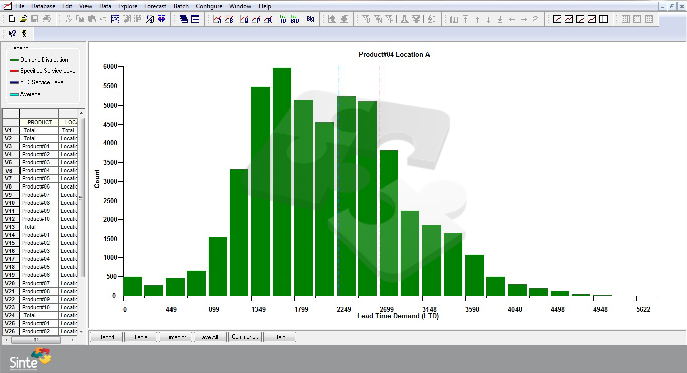Click the green Demand Distribution legend swatch
687x373 pixels.
point(14,60)
